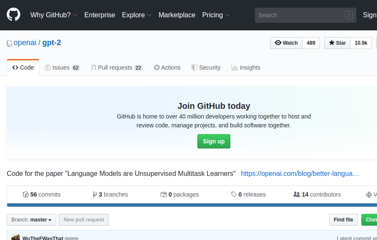Click the 22 pull requests badge
This screenshot has height=240, width=377.
pos(138,68)
